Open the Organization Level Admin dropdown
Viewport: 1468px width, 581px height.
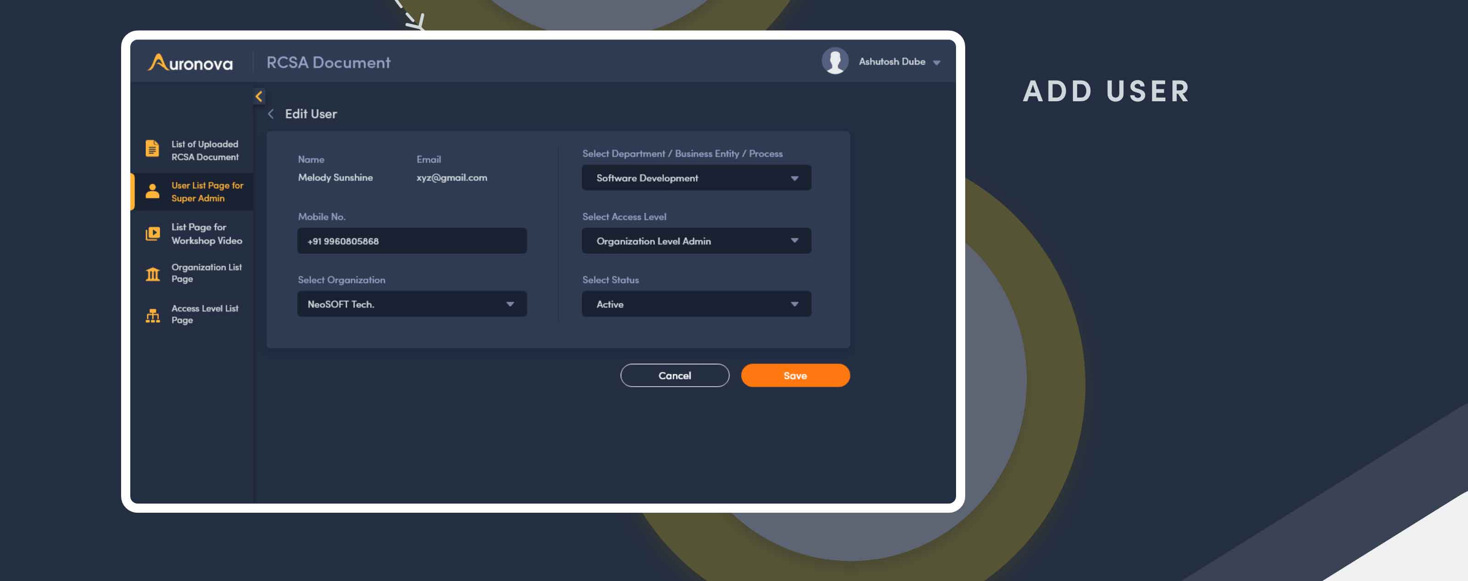click(x=696, y=241)
